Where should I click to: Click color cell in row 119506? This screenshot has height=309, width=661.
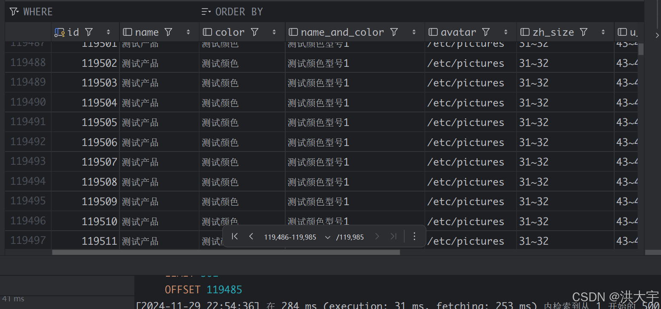pyautogui.click(x=242, y=142)
